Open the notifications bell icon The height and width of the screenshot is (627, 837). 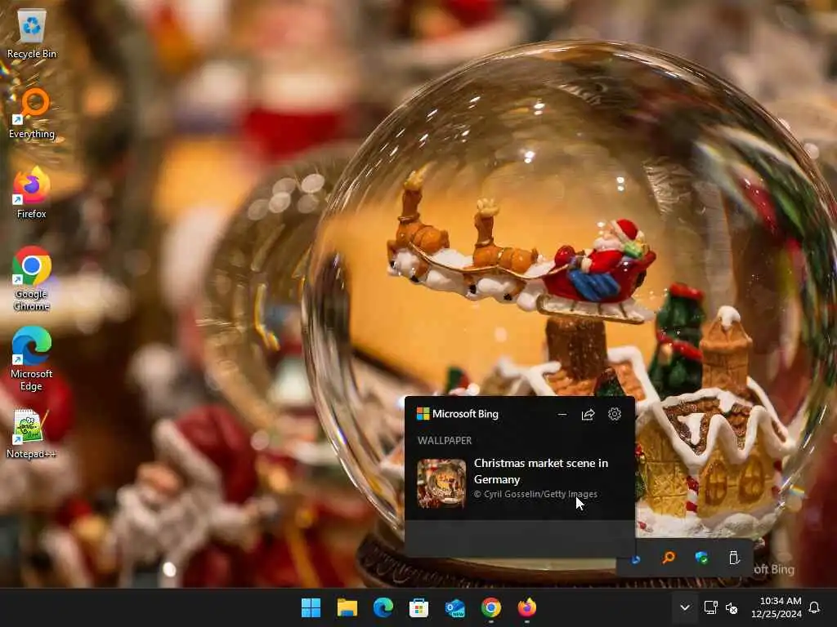pos(814,607)
